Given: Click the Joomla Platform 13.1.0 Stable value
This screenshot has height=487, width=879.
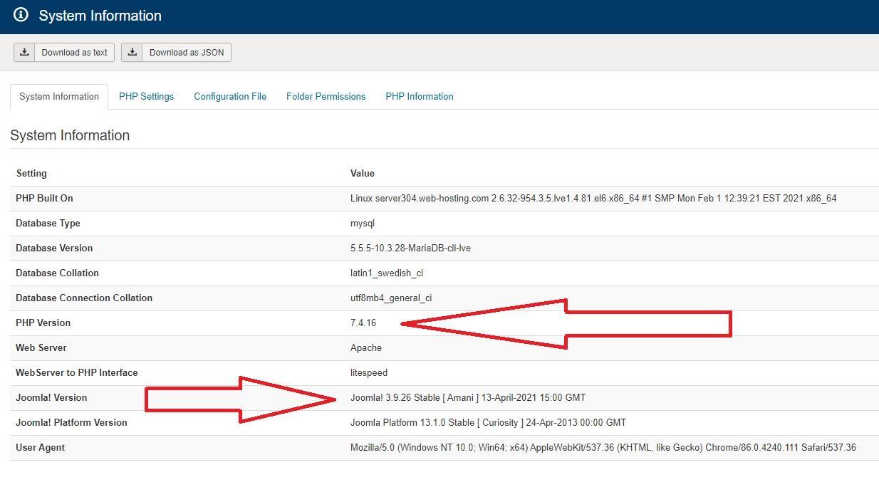Looking at the screenshot, I should tap(489, 422).
